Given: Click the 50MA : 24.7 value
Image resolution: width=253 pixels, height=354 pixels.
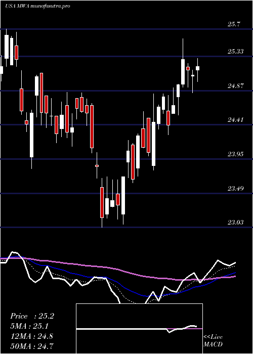Looking at the screenshot, I should click(x=32, y=346).
